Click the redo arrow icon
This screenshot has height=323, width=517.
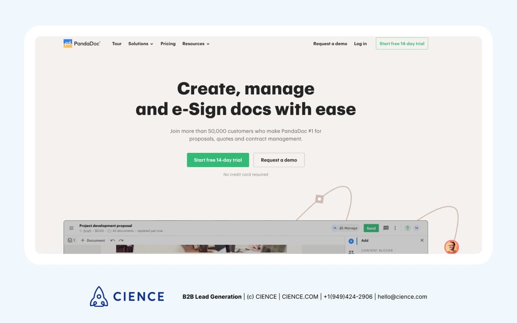pyautogui.click(x=121, y=241)
